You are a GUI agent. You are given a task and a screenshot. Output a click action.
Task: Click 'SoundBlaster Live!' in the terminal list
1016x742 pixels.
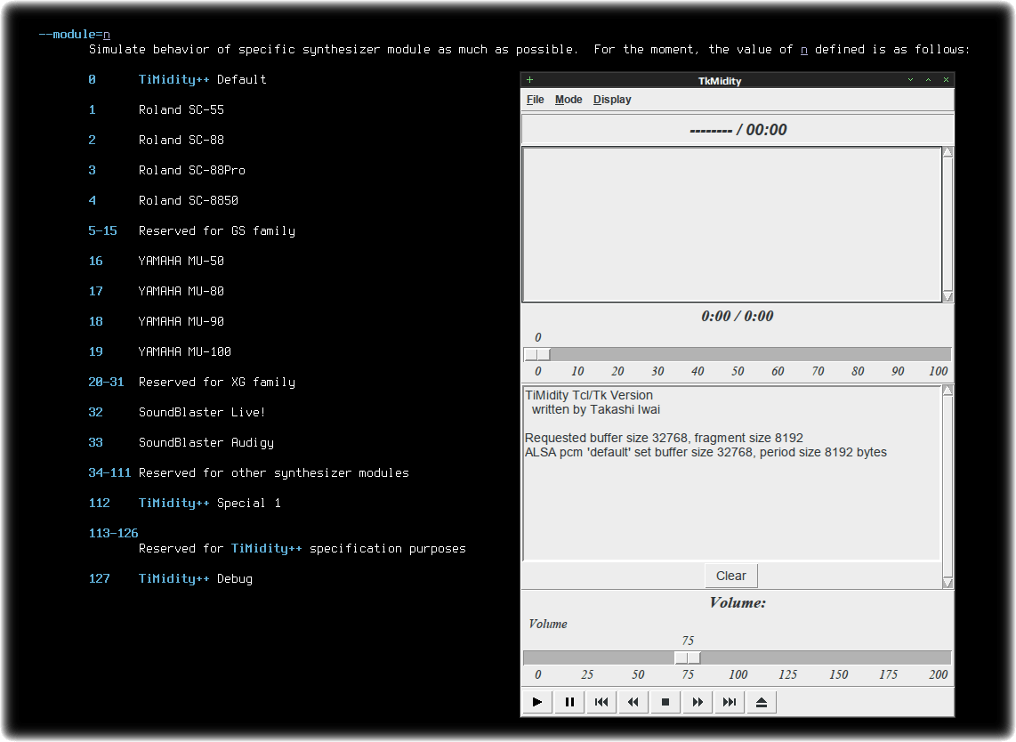point(202,412)
